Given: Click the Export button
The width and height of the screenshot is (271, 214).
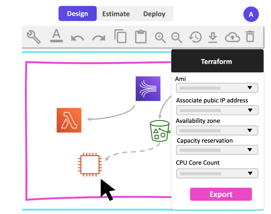Looking at the screenshot, I should (221, 194).
